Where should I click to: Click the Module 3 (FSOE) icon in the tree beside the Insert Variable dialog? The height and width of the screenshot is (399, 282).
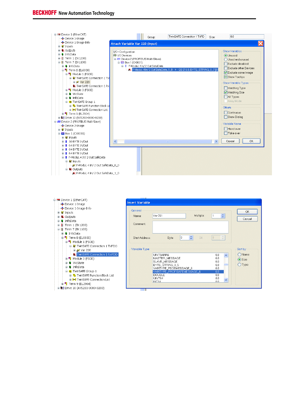tap(70, 259)
